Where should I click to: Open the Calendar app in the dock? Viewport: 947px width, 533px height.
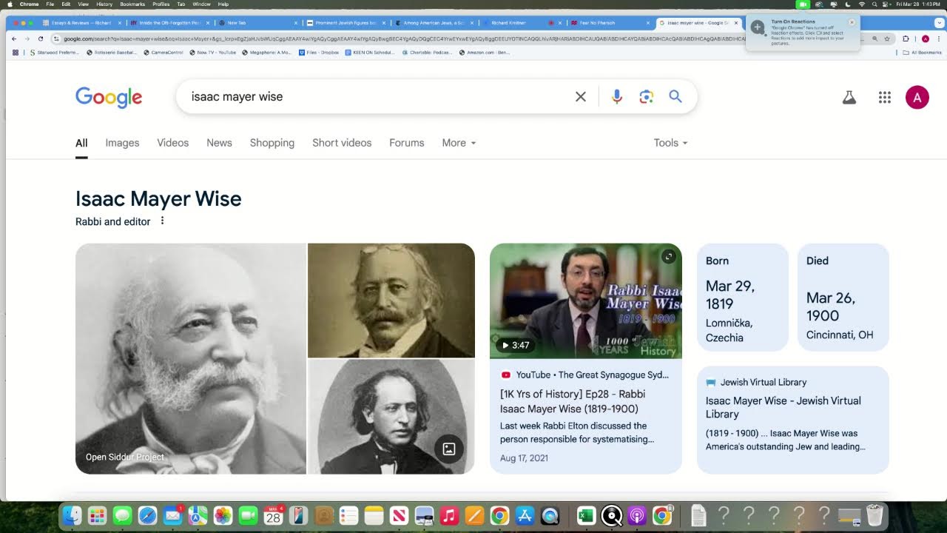(273, 515)
